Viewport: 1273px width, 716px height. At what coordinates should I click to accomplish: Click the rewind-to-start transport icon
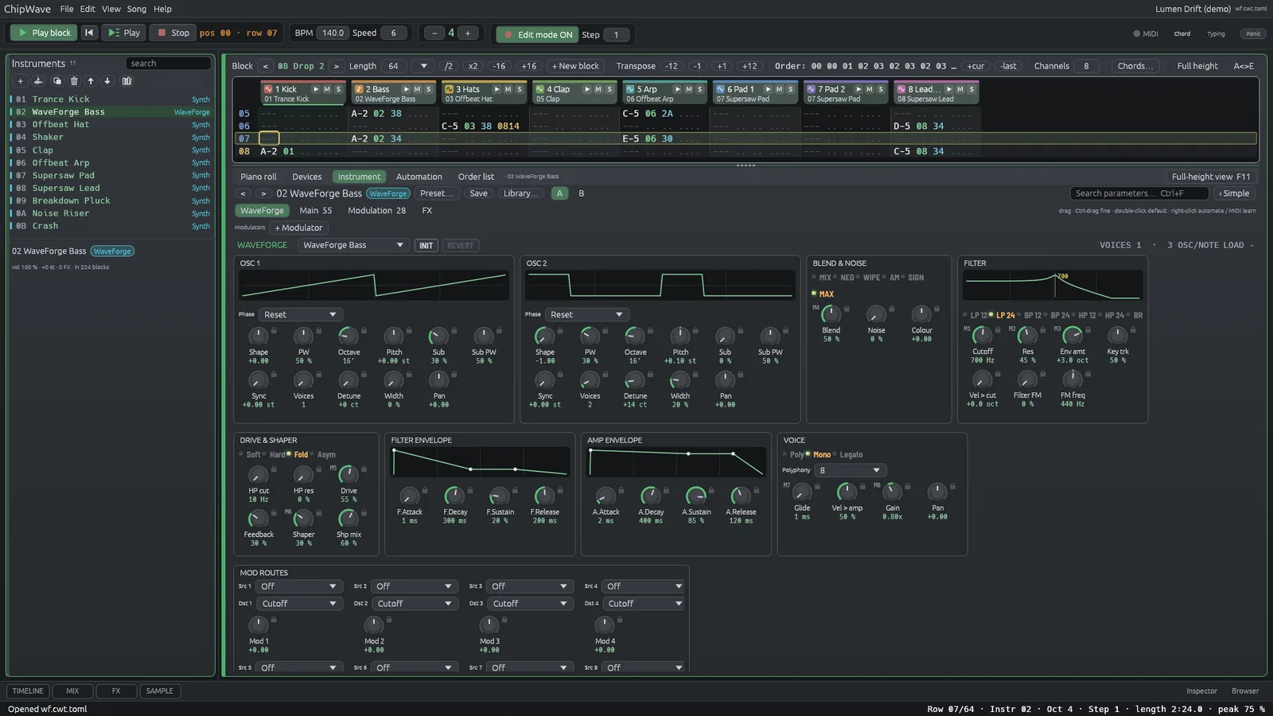(89, 33)
